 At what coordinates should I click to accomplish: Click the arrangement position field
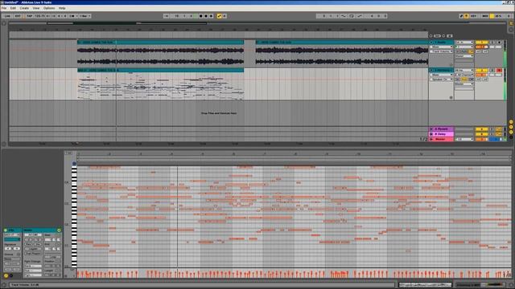click(x=184, y=16)
